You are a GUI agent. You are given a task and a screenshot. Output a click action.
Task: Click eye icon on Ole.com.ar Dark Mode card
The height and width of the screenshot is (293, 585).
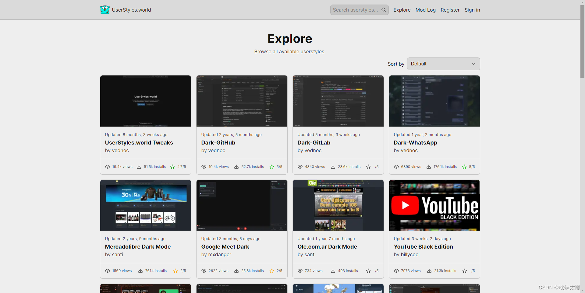300,271
